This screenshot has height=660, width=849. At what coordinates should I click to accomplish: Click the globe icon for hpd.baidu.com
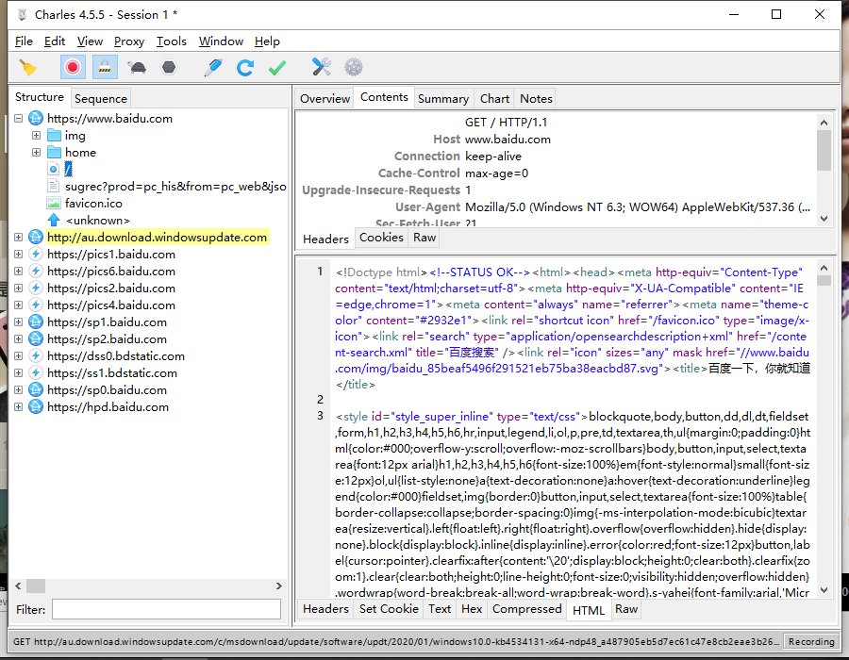36,406
